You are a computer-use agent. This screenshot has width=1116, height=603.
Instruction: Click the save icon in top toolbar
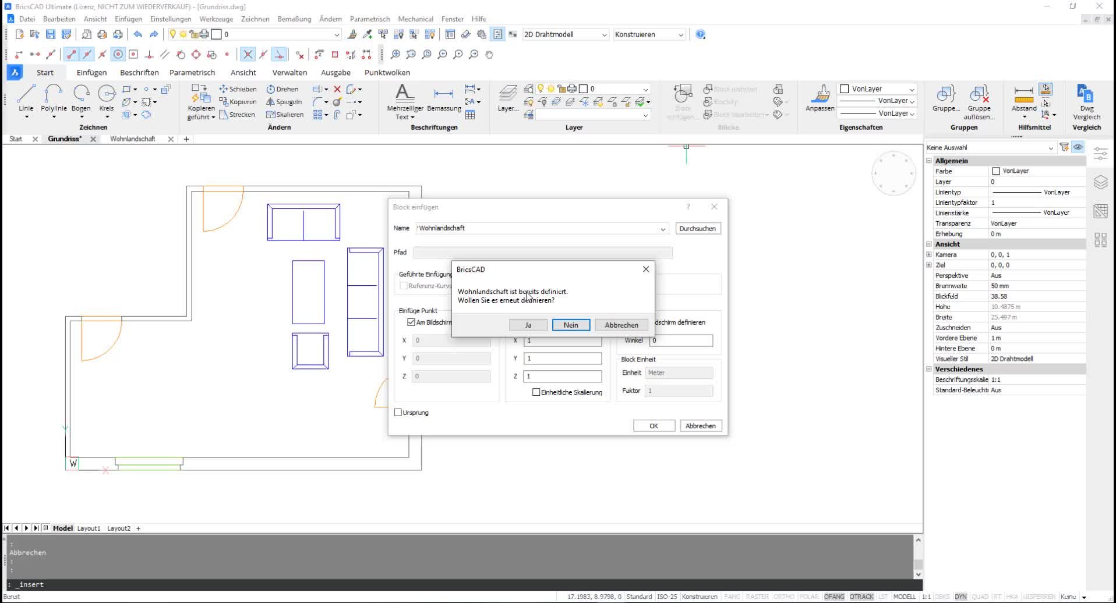click(51, 34)
